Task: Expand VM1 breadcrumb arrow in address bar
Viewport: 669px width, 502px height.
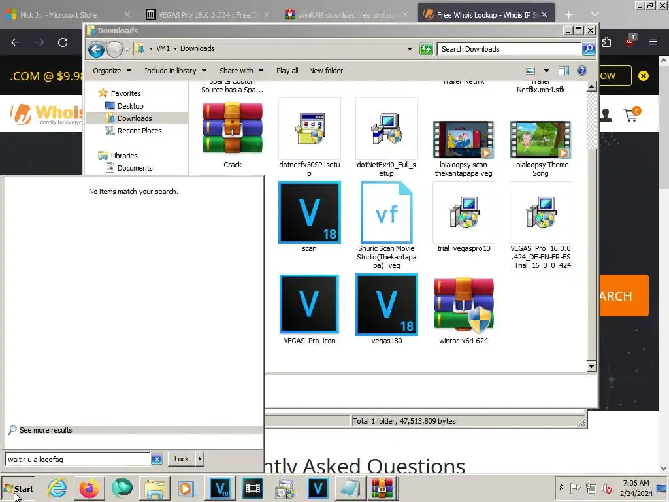Action: (175, 48)
